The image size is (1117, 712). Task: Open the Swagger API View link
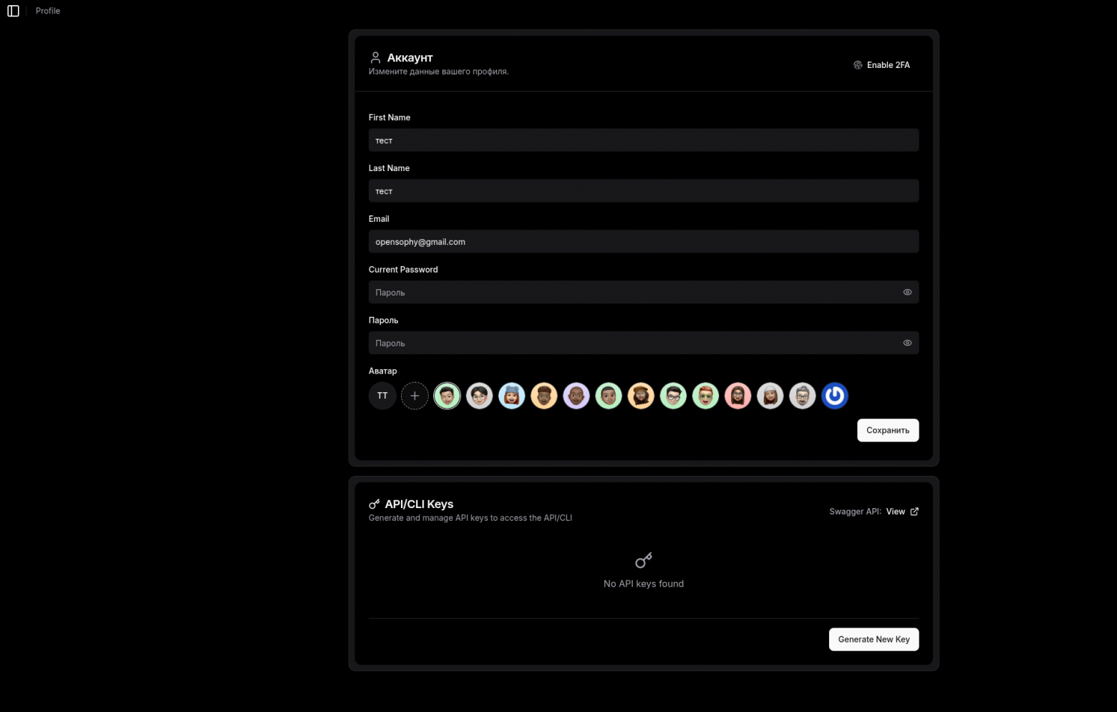[x=895, y=512]
